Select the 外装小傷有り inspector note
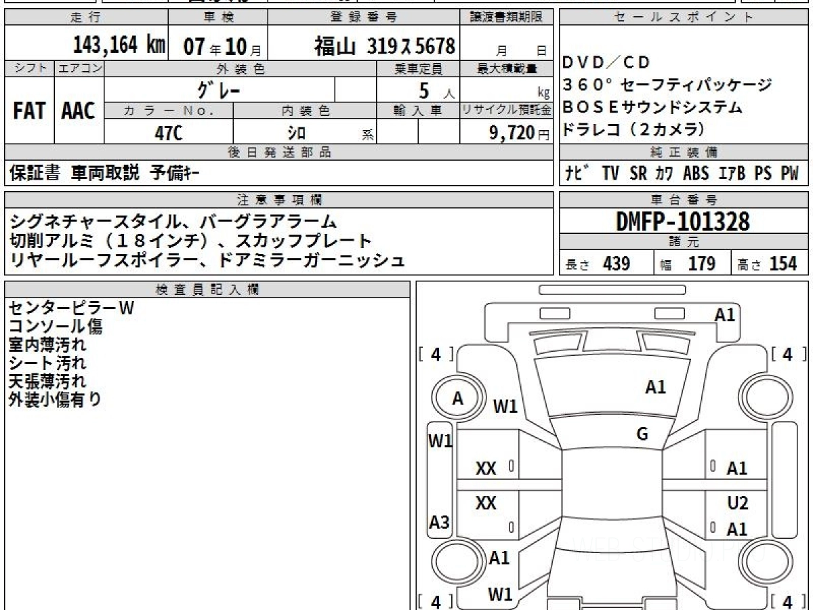Screen dimensions: 813x610 click(x=56, y=399)
